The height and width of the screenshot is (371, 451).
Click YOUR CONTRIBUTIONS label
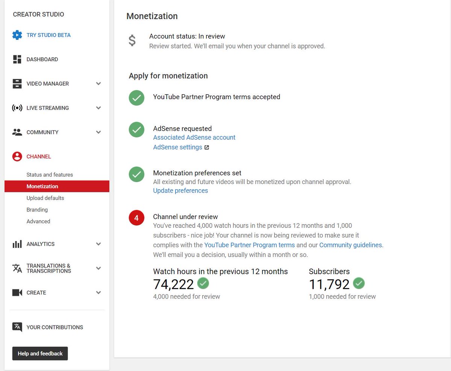pos(55,327)
